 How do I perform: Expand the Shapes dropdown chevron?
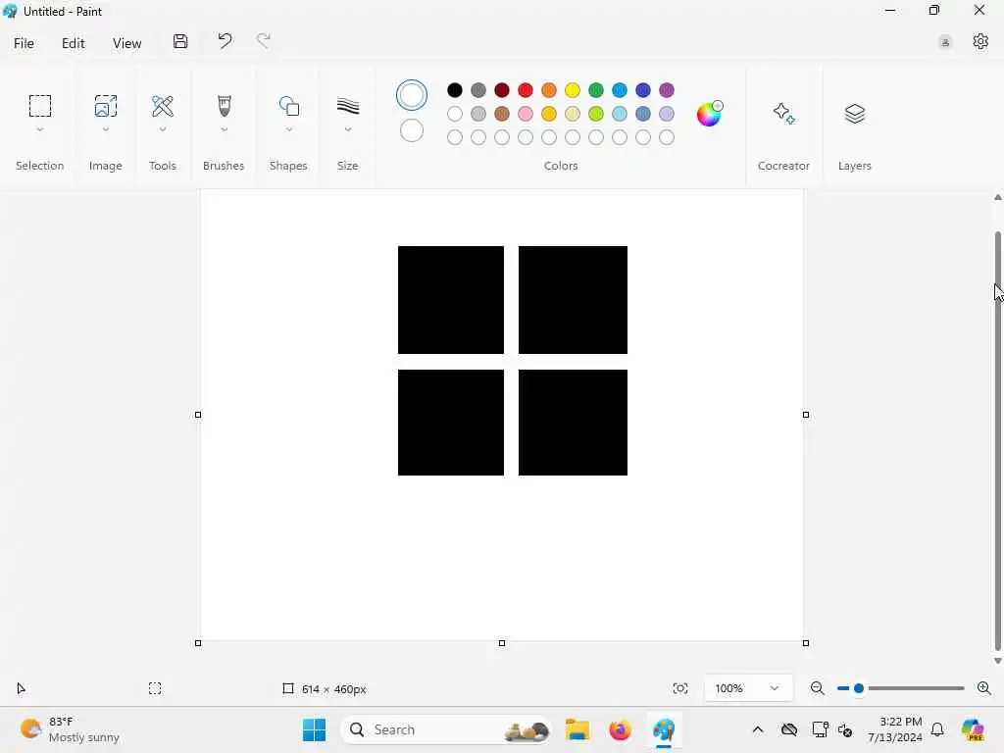click(289, 129)
